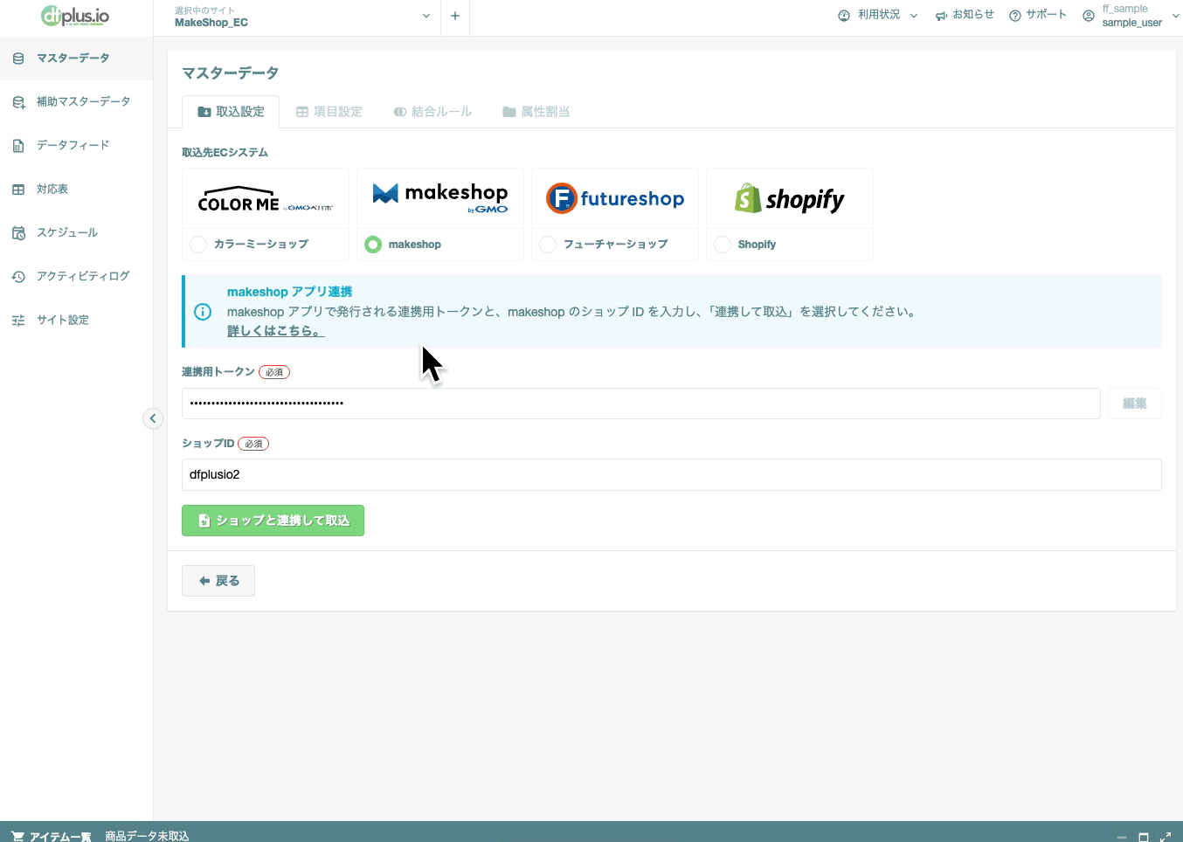Open 補助マスターデータ in the sidebar
The height and width of the screenshot is (842, 1183).
[76, 102]
